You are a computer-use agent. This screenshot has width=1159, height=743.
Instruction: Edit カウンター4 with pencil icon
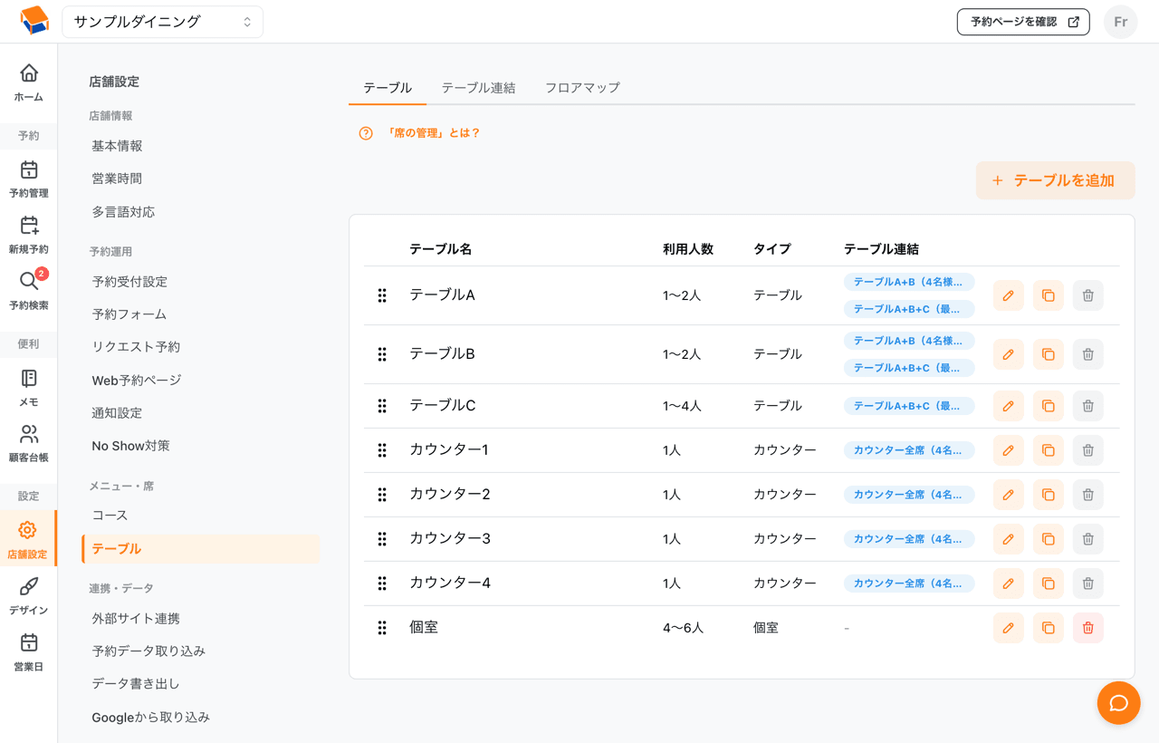(x=1009, y=584)
